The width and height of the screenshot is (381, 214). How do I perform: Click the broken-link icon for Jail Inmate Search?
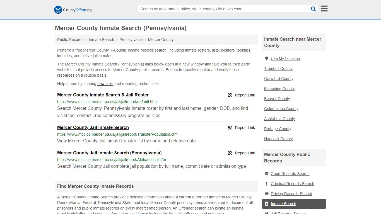tap(230, 128)
